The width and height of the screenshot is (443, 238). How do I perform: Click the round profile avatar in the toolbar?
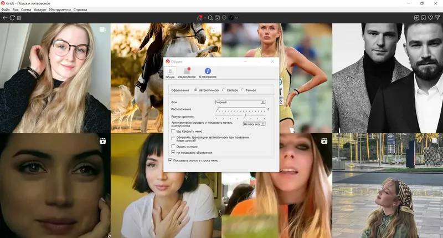[231, 18]
